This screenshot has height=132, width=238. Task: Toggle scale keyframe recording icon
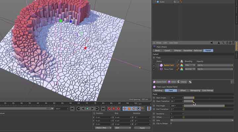129,109
